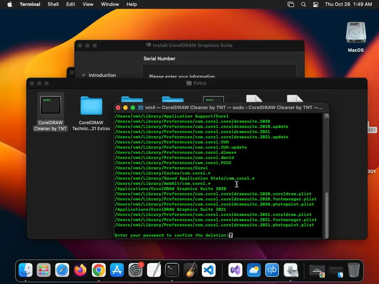Select CorelDRAW Cleaner by TNT exec file
This screenshot has height=284, width=379.
coord(50,112)
